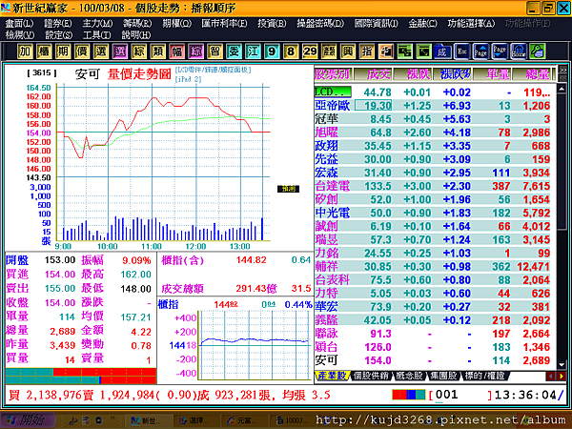Switch to the 個股供銷 tab
The image size is (572, 429).
[371, 376]
